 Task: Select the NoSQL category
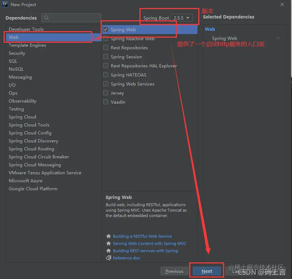click(x=53, y=69)
